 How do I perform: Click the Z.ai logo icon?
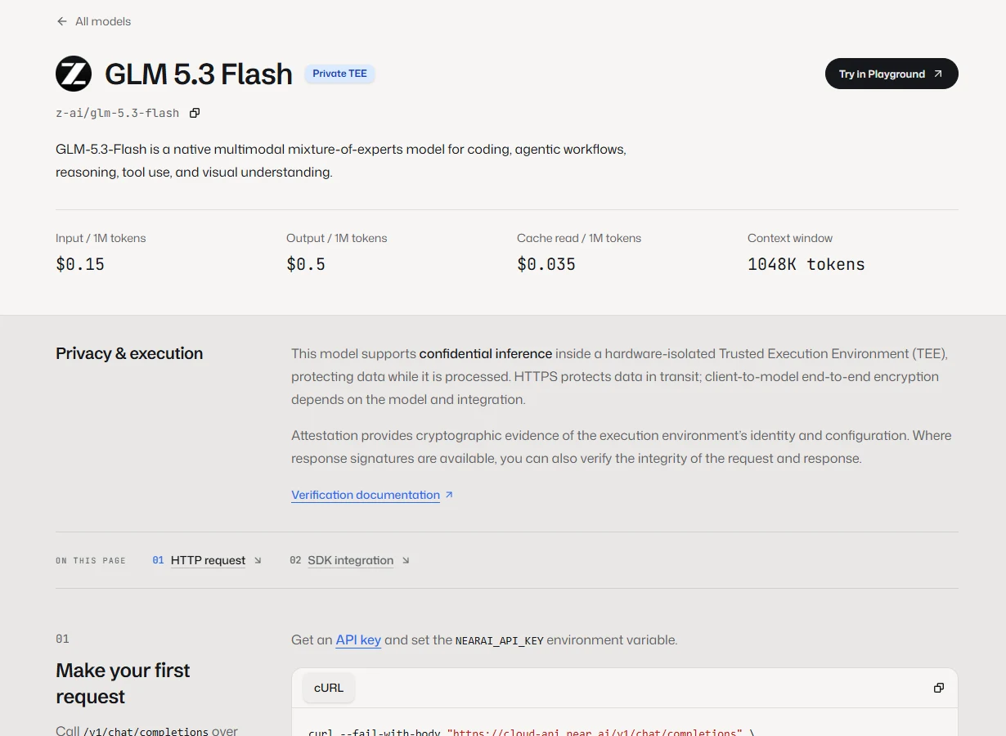tap(74, 74)
